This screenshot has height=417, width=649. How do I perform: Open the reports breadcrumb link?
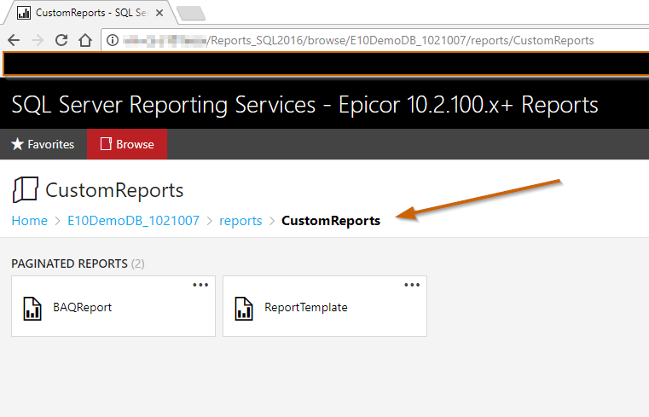point(240,221)
